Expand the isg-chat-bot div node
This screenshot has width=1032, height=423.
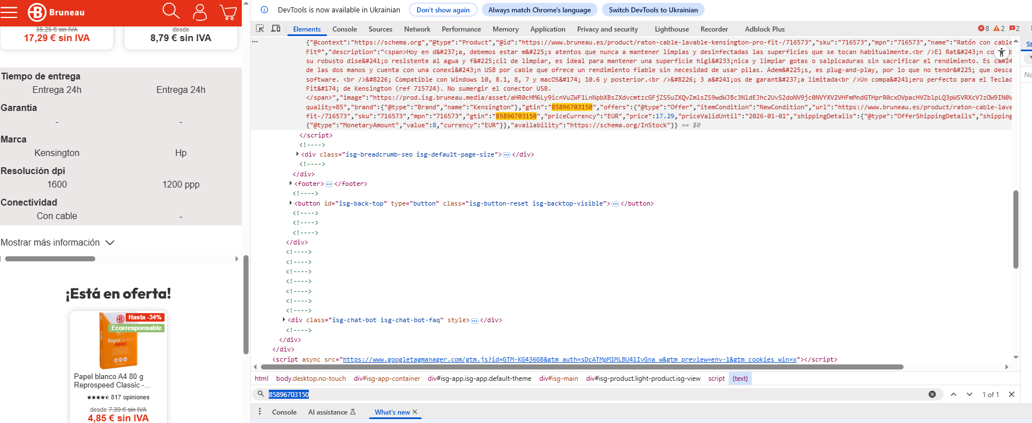tap(284, 320)
